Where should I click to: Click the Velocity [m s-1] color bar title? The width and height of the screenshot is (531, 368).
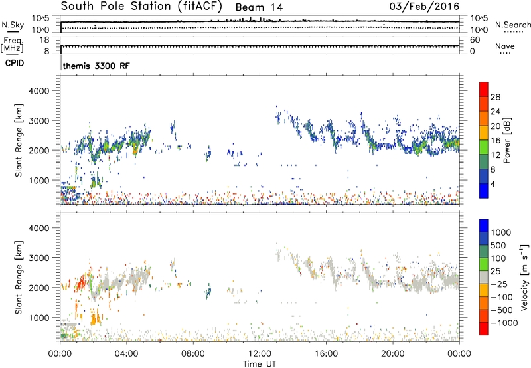(x=524, y=277)
